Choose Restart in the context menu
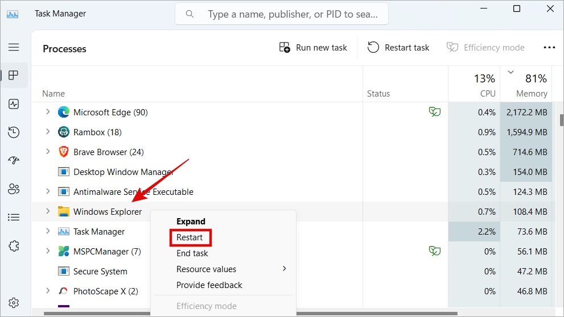The image size is (564, 317). pos(190,237)
